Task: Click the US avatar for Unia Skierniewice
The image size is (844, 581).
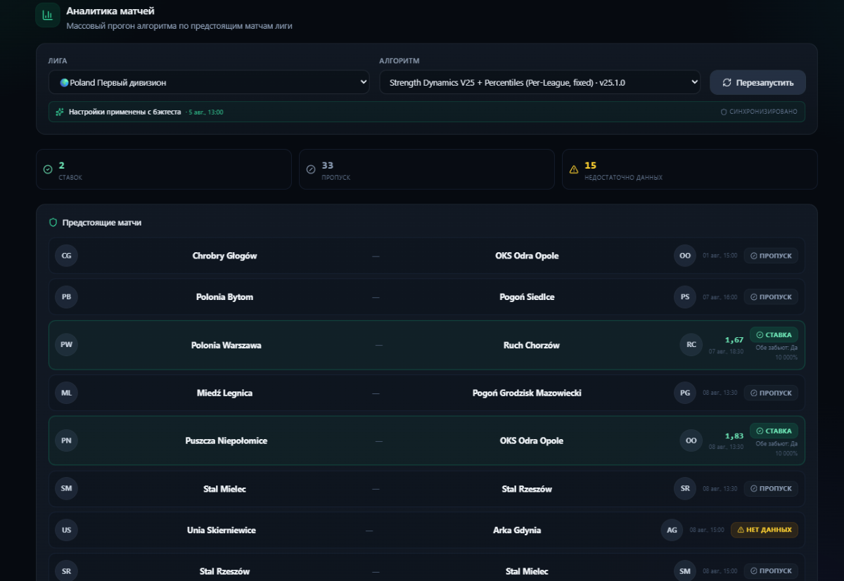Action: 66,530
